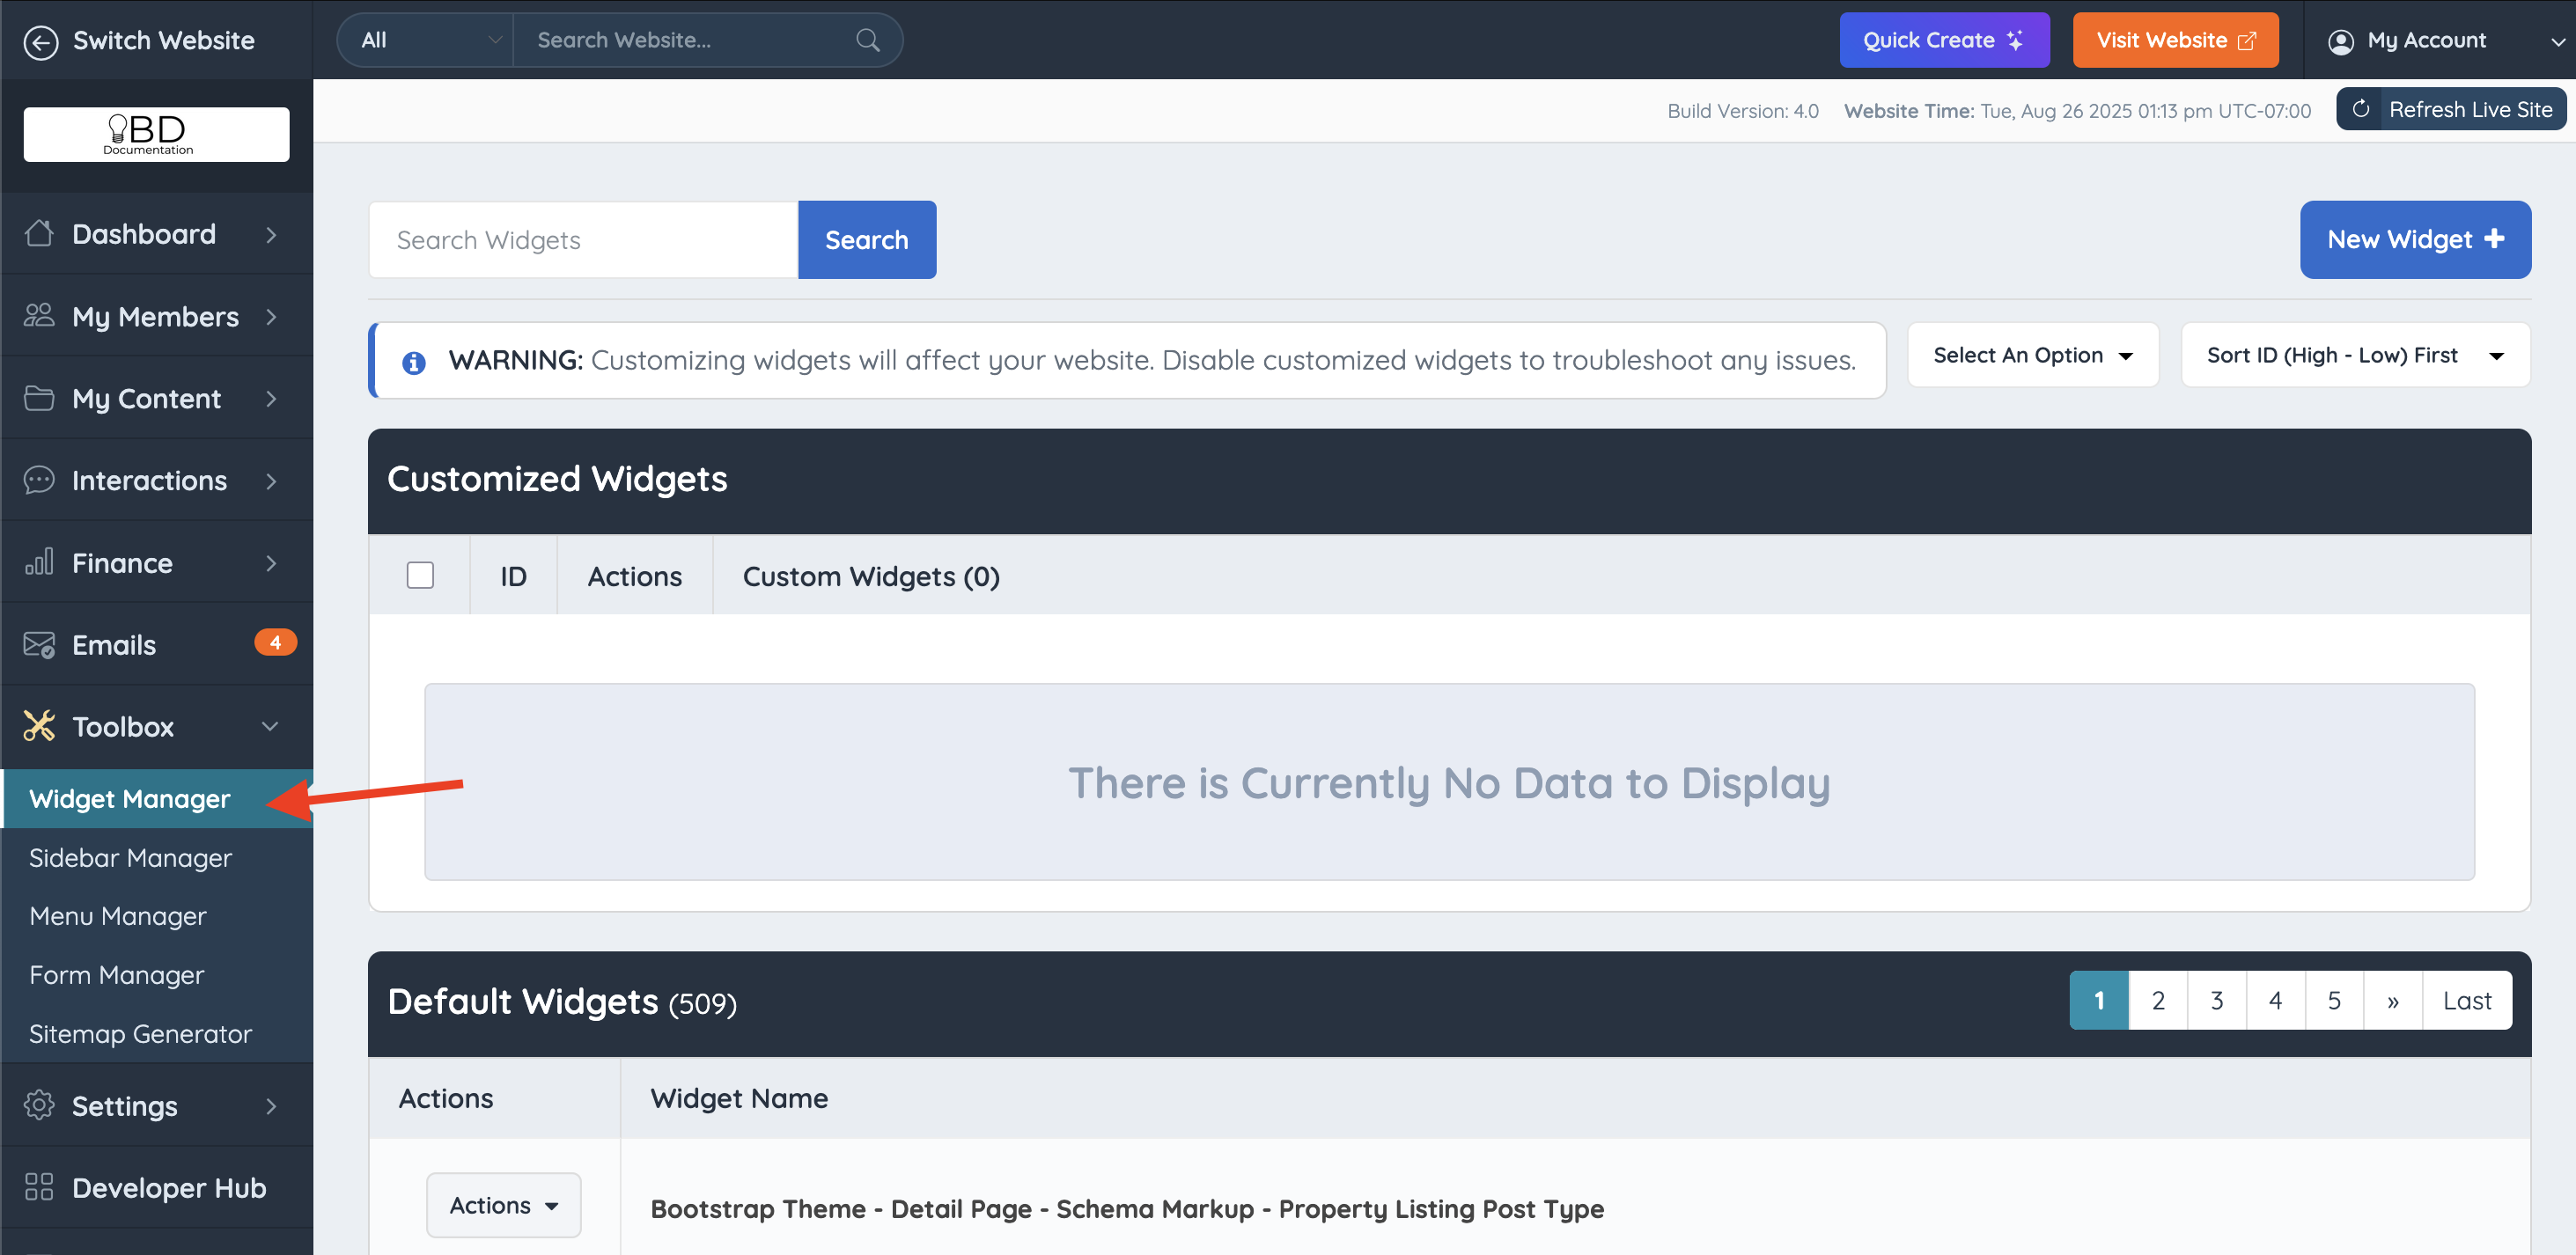Click the Refresh Live Site button

pyautogui.click(x=2451, y=110)
